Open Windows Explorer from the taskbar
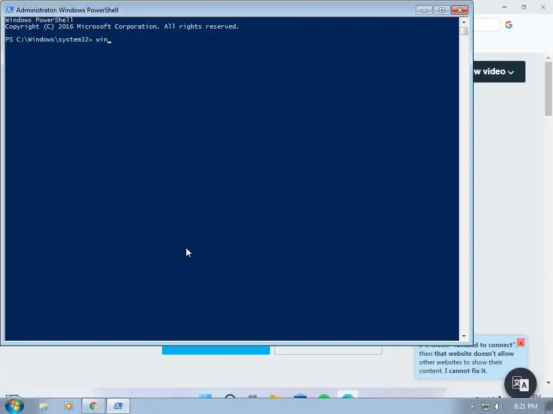Viewport: 553px width, 414px height. [x=43, y=406]
